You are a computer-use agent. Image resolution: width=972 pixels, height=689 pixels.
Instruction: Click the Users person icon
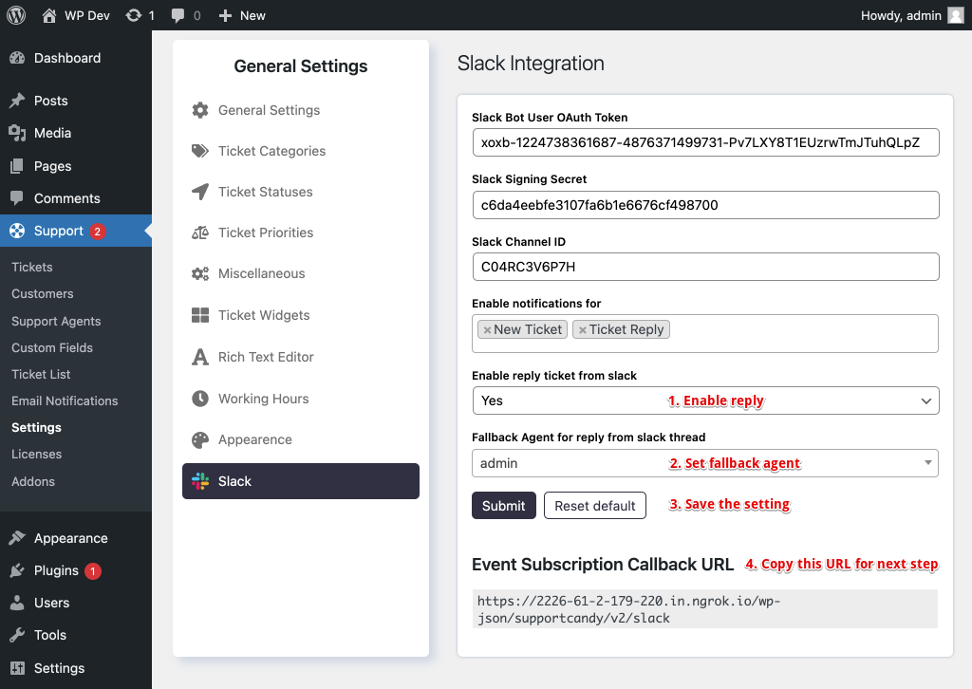pos(17,603)
